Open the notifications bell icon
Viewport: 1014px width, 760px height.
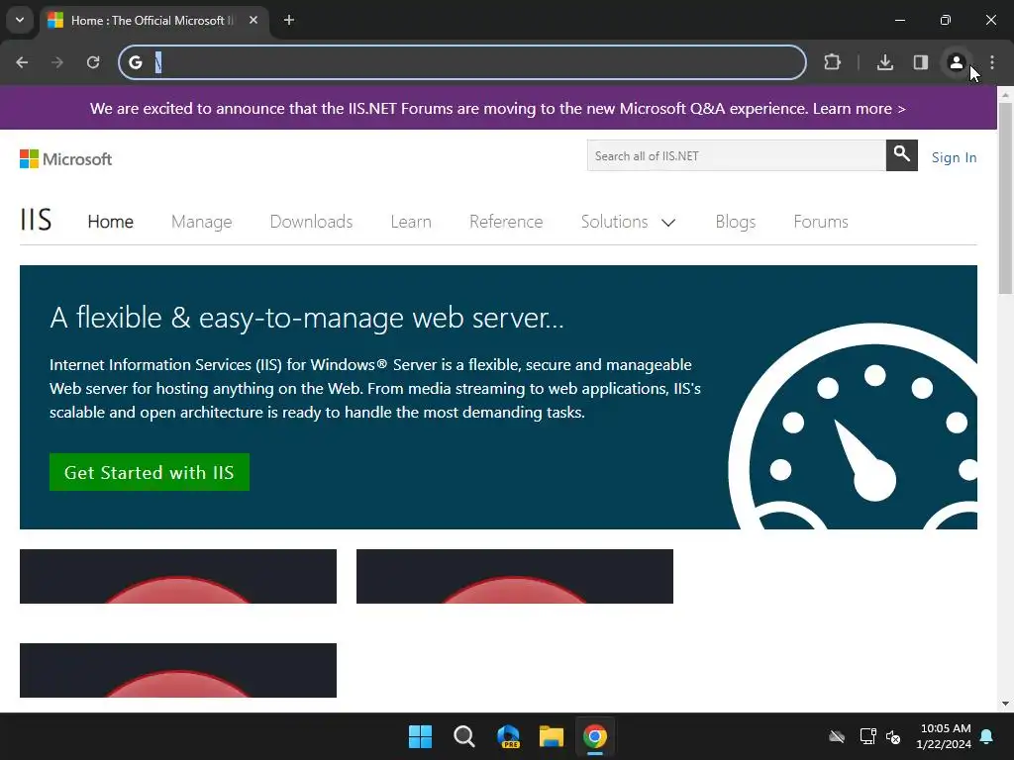[987, 736]
